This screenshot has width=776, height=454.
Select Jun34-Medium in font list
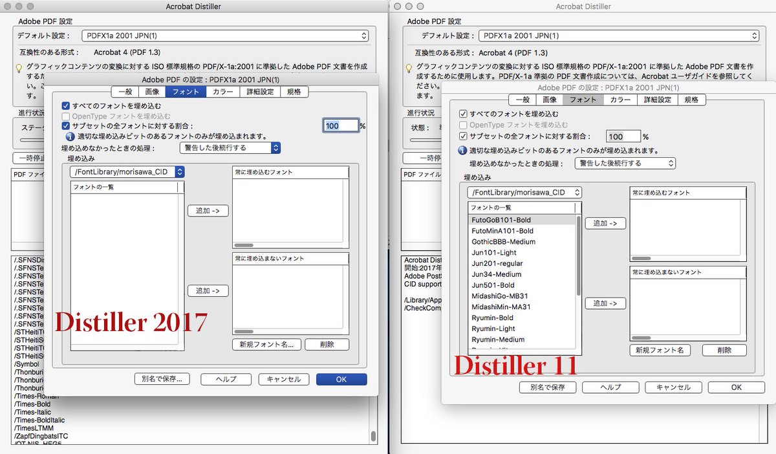click(x=523, y=274)
